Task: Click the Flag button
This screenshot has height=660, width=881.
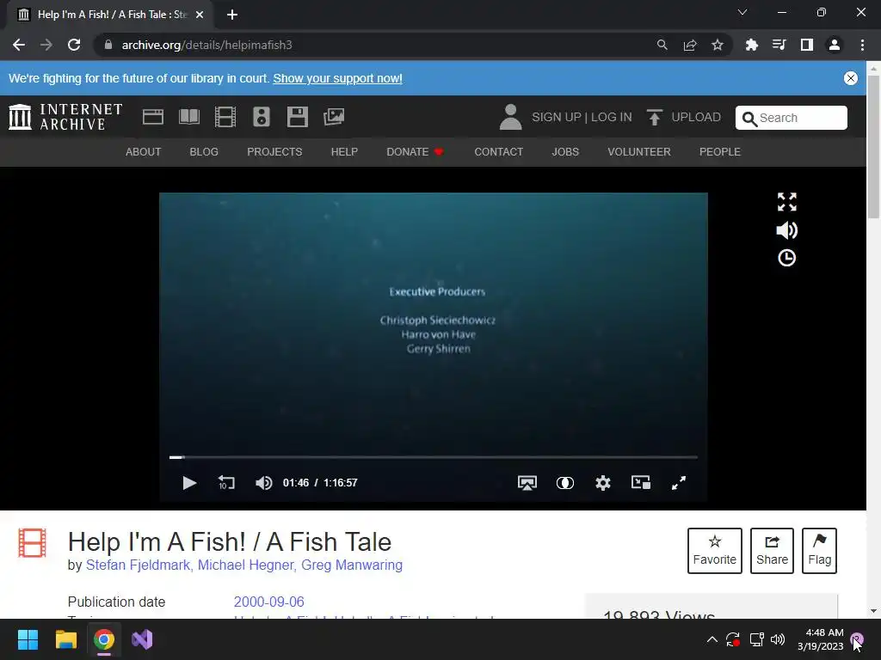Action: click(819, 551)
